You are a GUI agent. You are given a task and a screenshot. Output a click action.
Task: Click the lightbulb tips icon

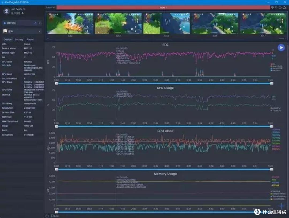276,7
